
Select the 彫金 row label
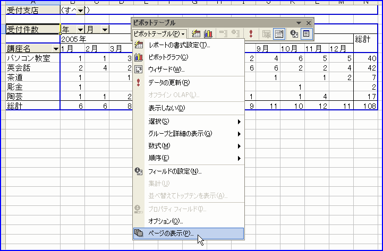click(33, 87)
